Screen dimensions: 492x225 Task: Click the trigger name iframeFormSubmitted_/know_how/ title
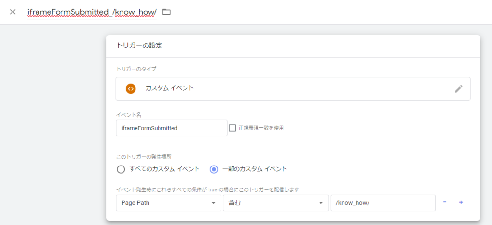[x=92, y=12]
